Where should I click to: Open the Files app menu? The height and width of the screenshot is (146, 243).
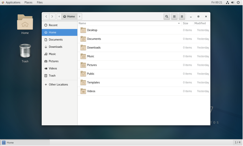click(x=40, y=2)
